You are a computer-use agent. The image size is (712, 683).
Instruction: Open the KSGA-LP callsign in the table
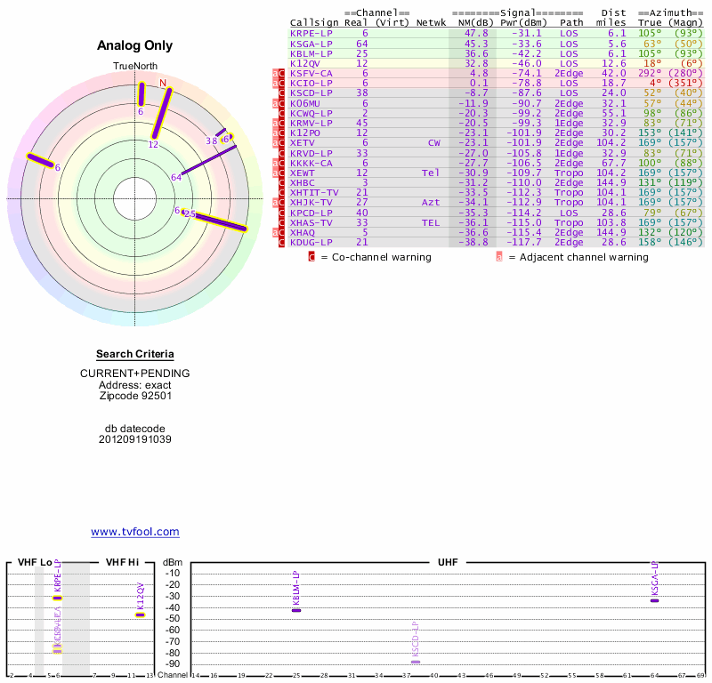pyautogui.click(x=311, y=43)
